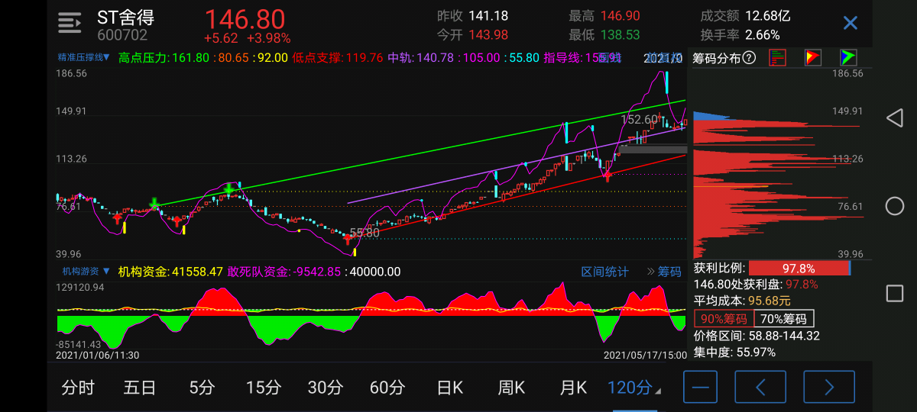Switch to the 分时 tab
The width and height of the screenshot is (917, 412).
pos(77,388)
